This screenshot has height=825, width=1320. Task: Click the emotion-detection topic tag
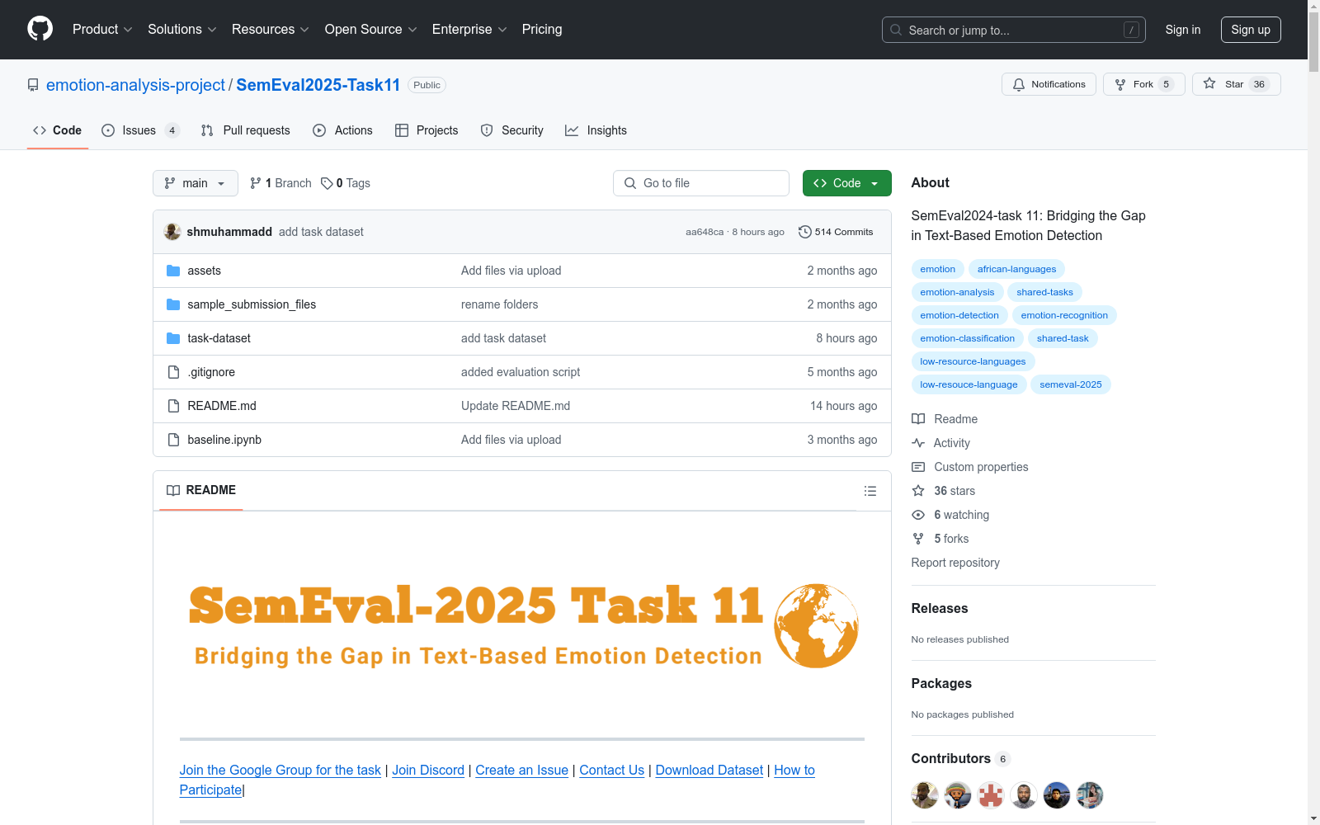[x=959, y=315]
